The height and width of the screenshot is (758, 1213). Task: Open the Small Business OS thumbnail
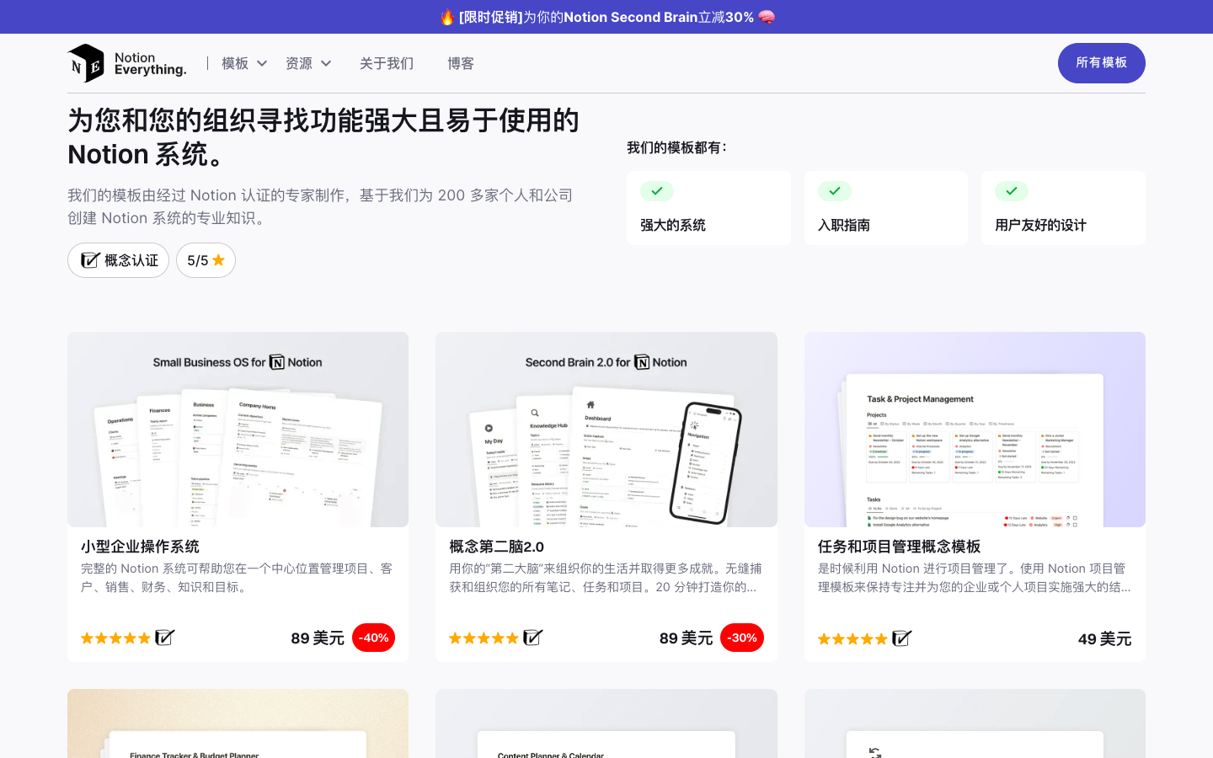[238, 430]
